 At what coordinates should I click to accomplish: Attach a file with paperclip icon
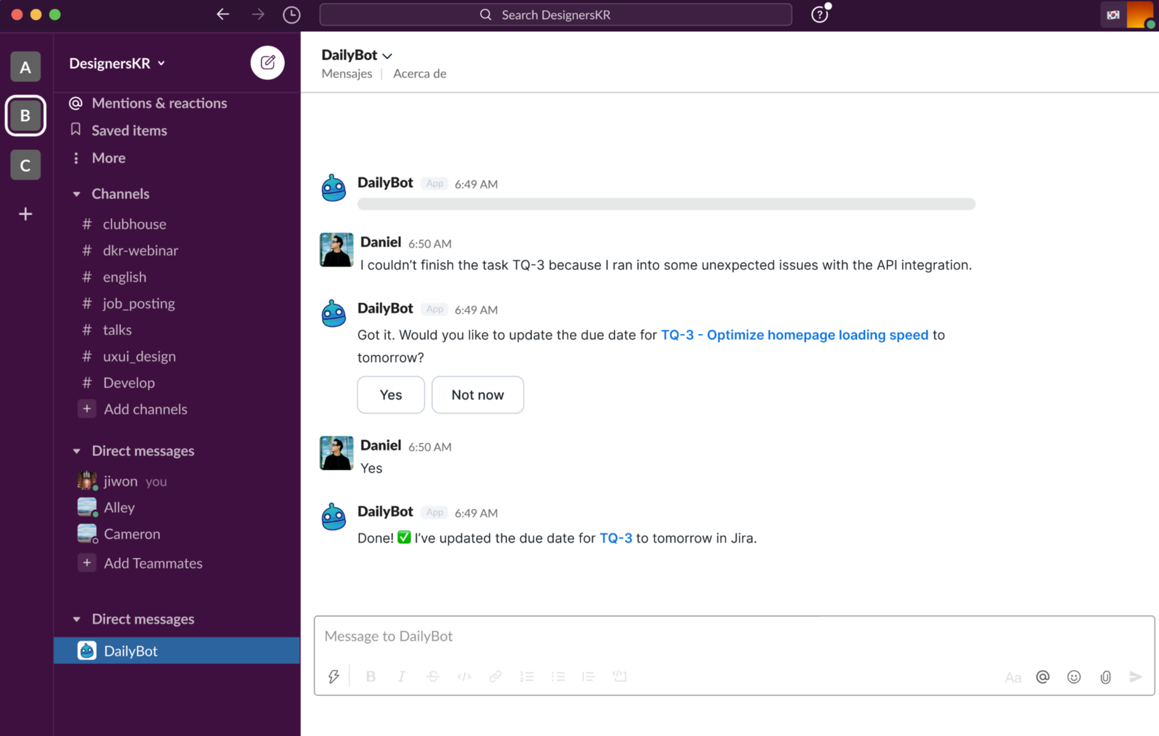1105,676
